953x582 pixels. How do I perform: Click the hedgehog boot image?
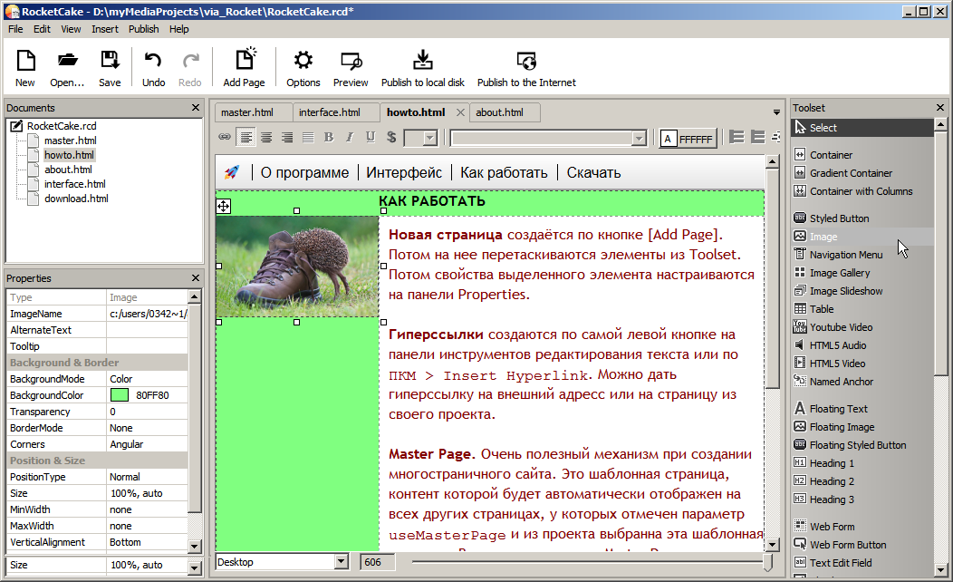297,267
